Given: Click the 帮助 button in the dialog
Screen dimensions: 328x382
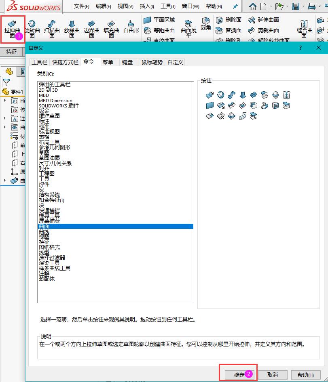Looking at the screenshot, I should (x=306, y=374).
